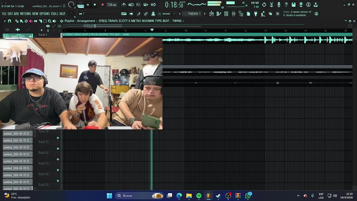
Task: Click the project files page icon
Action: (248, 14)
